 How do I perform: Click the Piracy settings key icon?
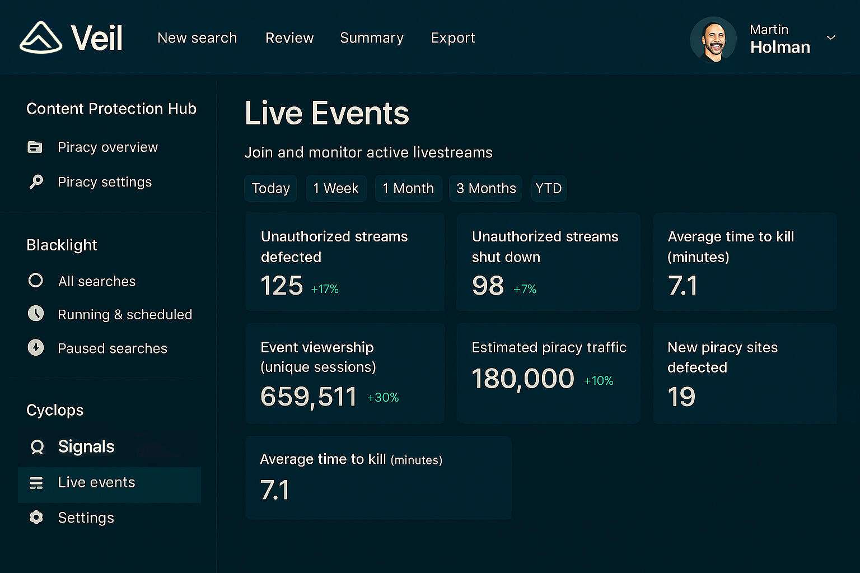click(36, 182)
